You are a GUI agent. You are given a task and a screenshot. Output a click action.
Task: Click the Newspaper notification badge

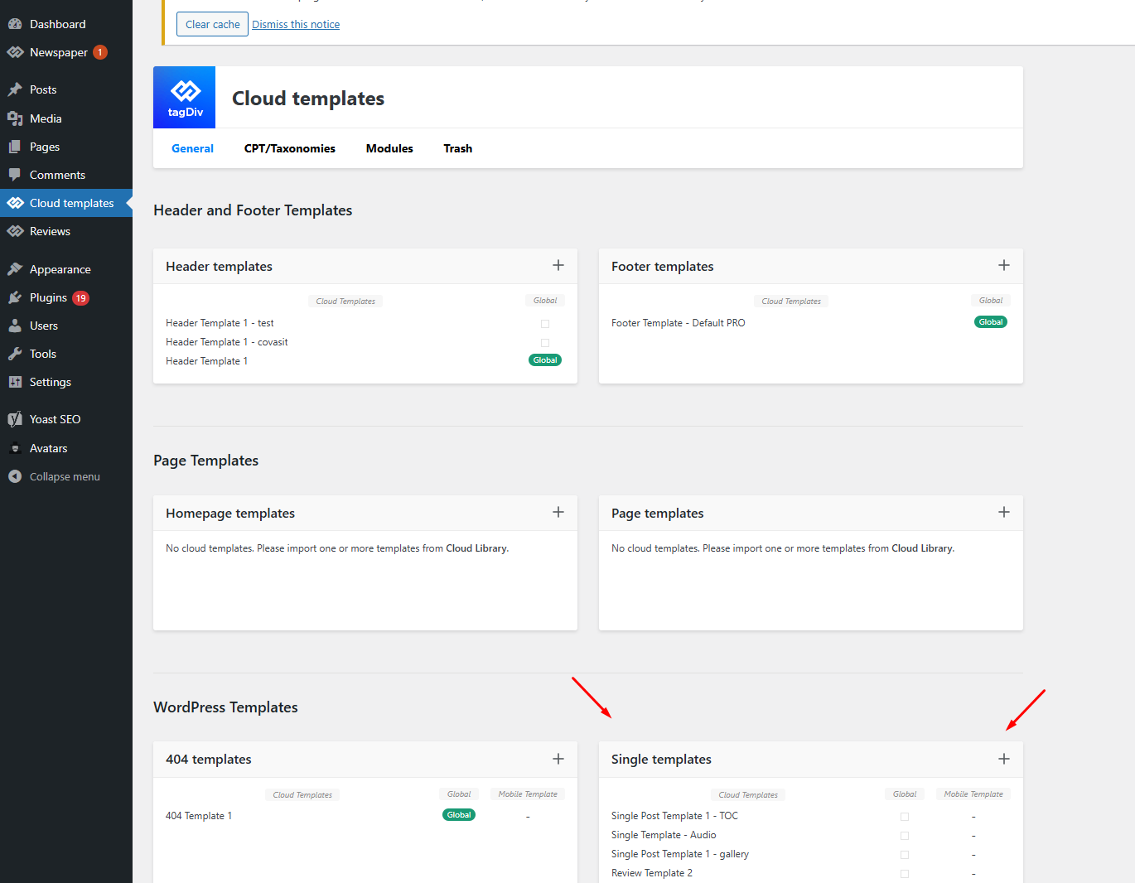100,52
